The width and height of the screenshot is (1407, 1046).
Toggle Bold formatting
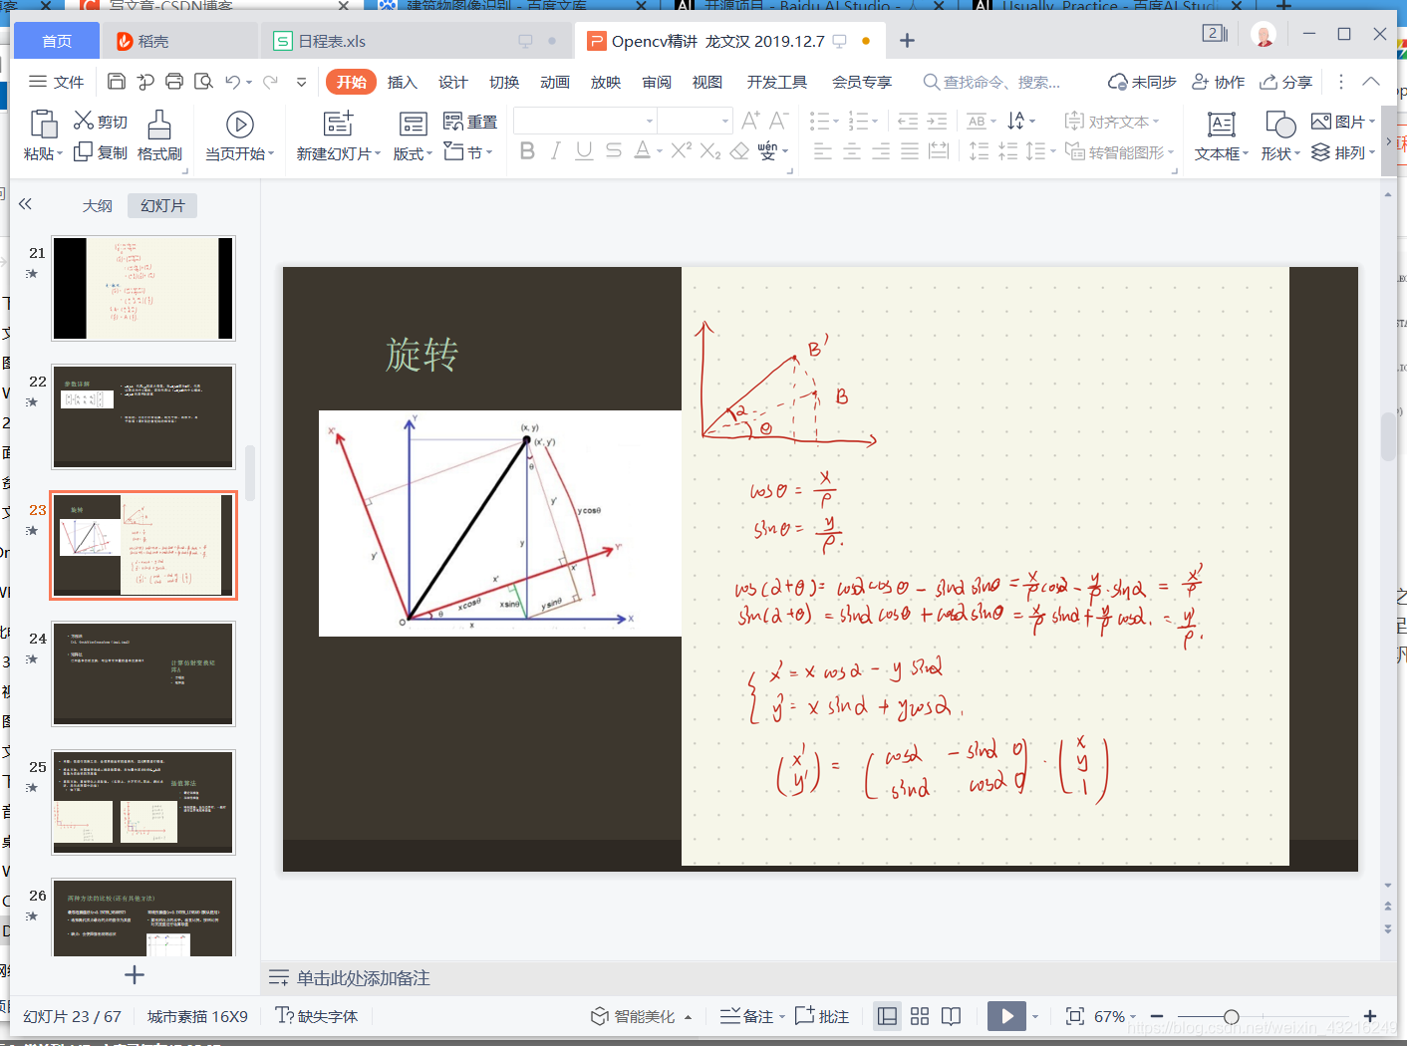[x=527, y=151]
